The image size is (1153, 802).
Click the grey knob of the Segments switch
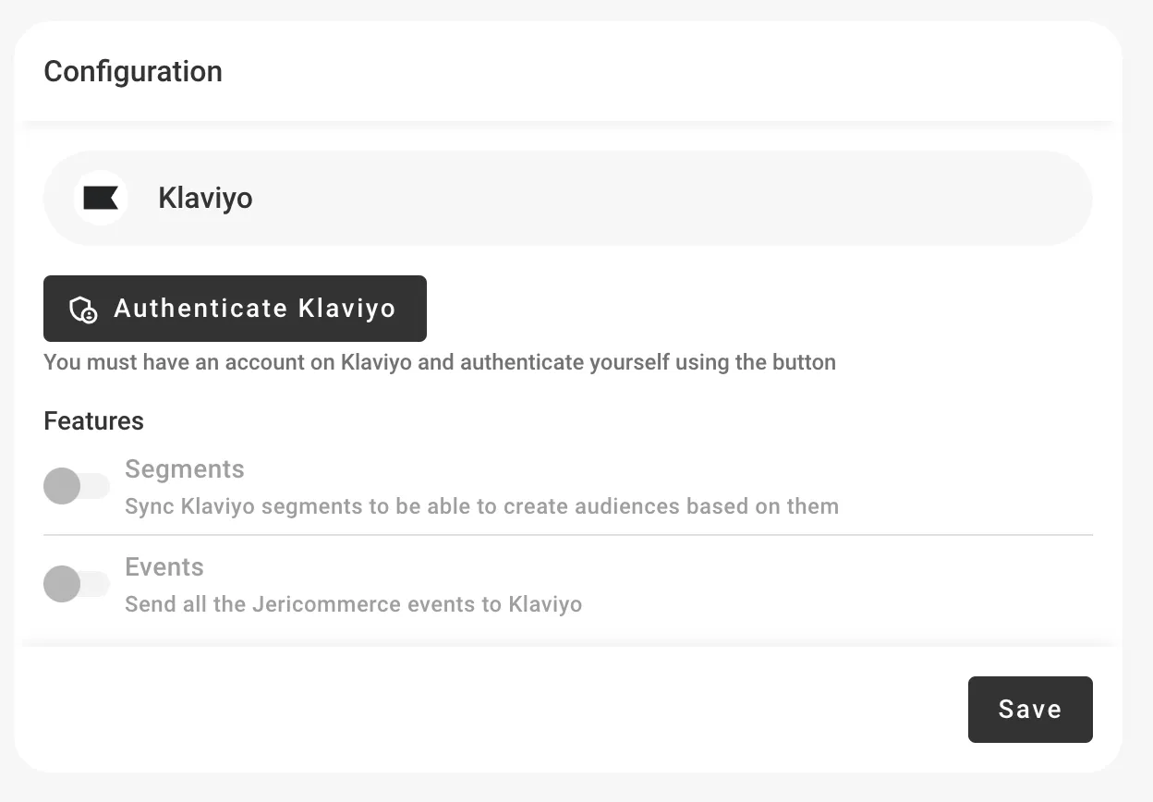(62, 486)
